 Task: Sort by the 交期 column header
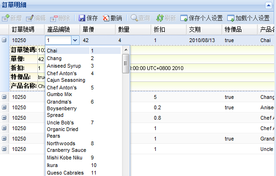click(204, 29)
